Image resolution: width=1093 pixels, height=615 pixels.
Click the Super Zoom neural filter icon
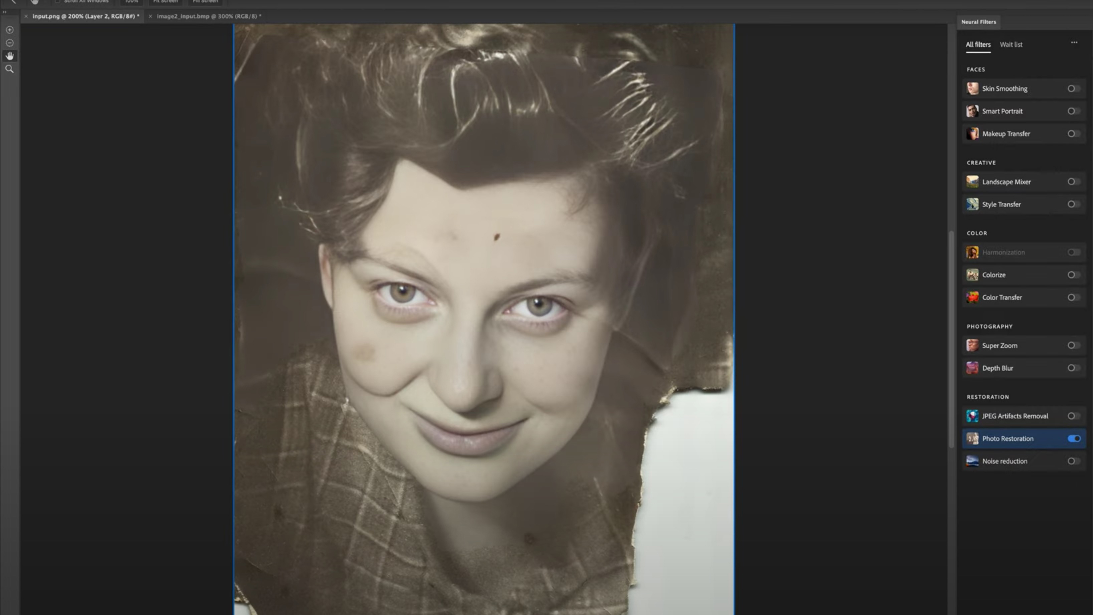pos(973,345)
